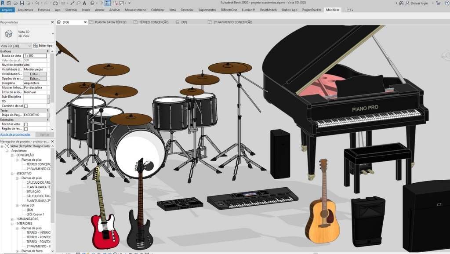The image size is (450, 254).
Task: Check the Região de recorte checkbox
Action: tap(26, 129)
